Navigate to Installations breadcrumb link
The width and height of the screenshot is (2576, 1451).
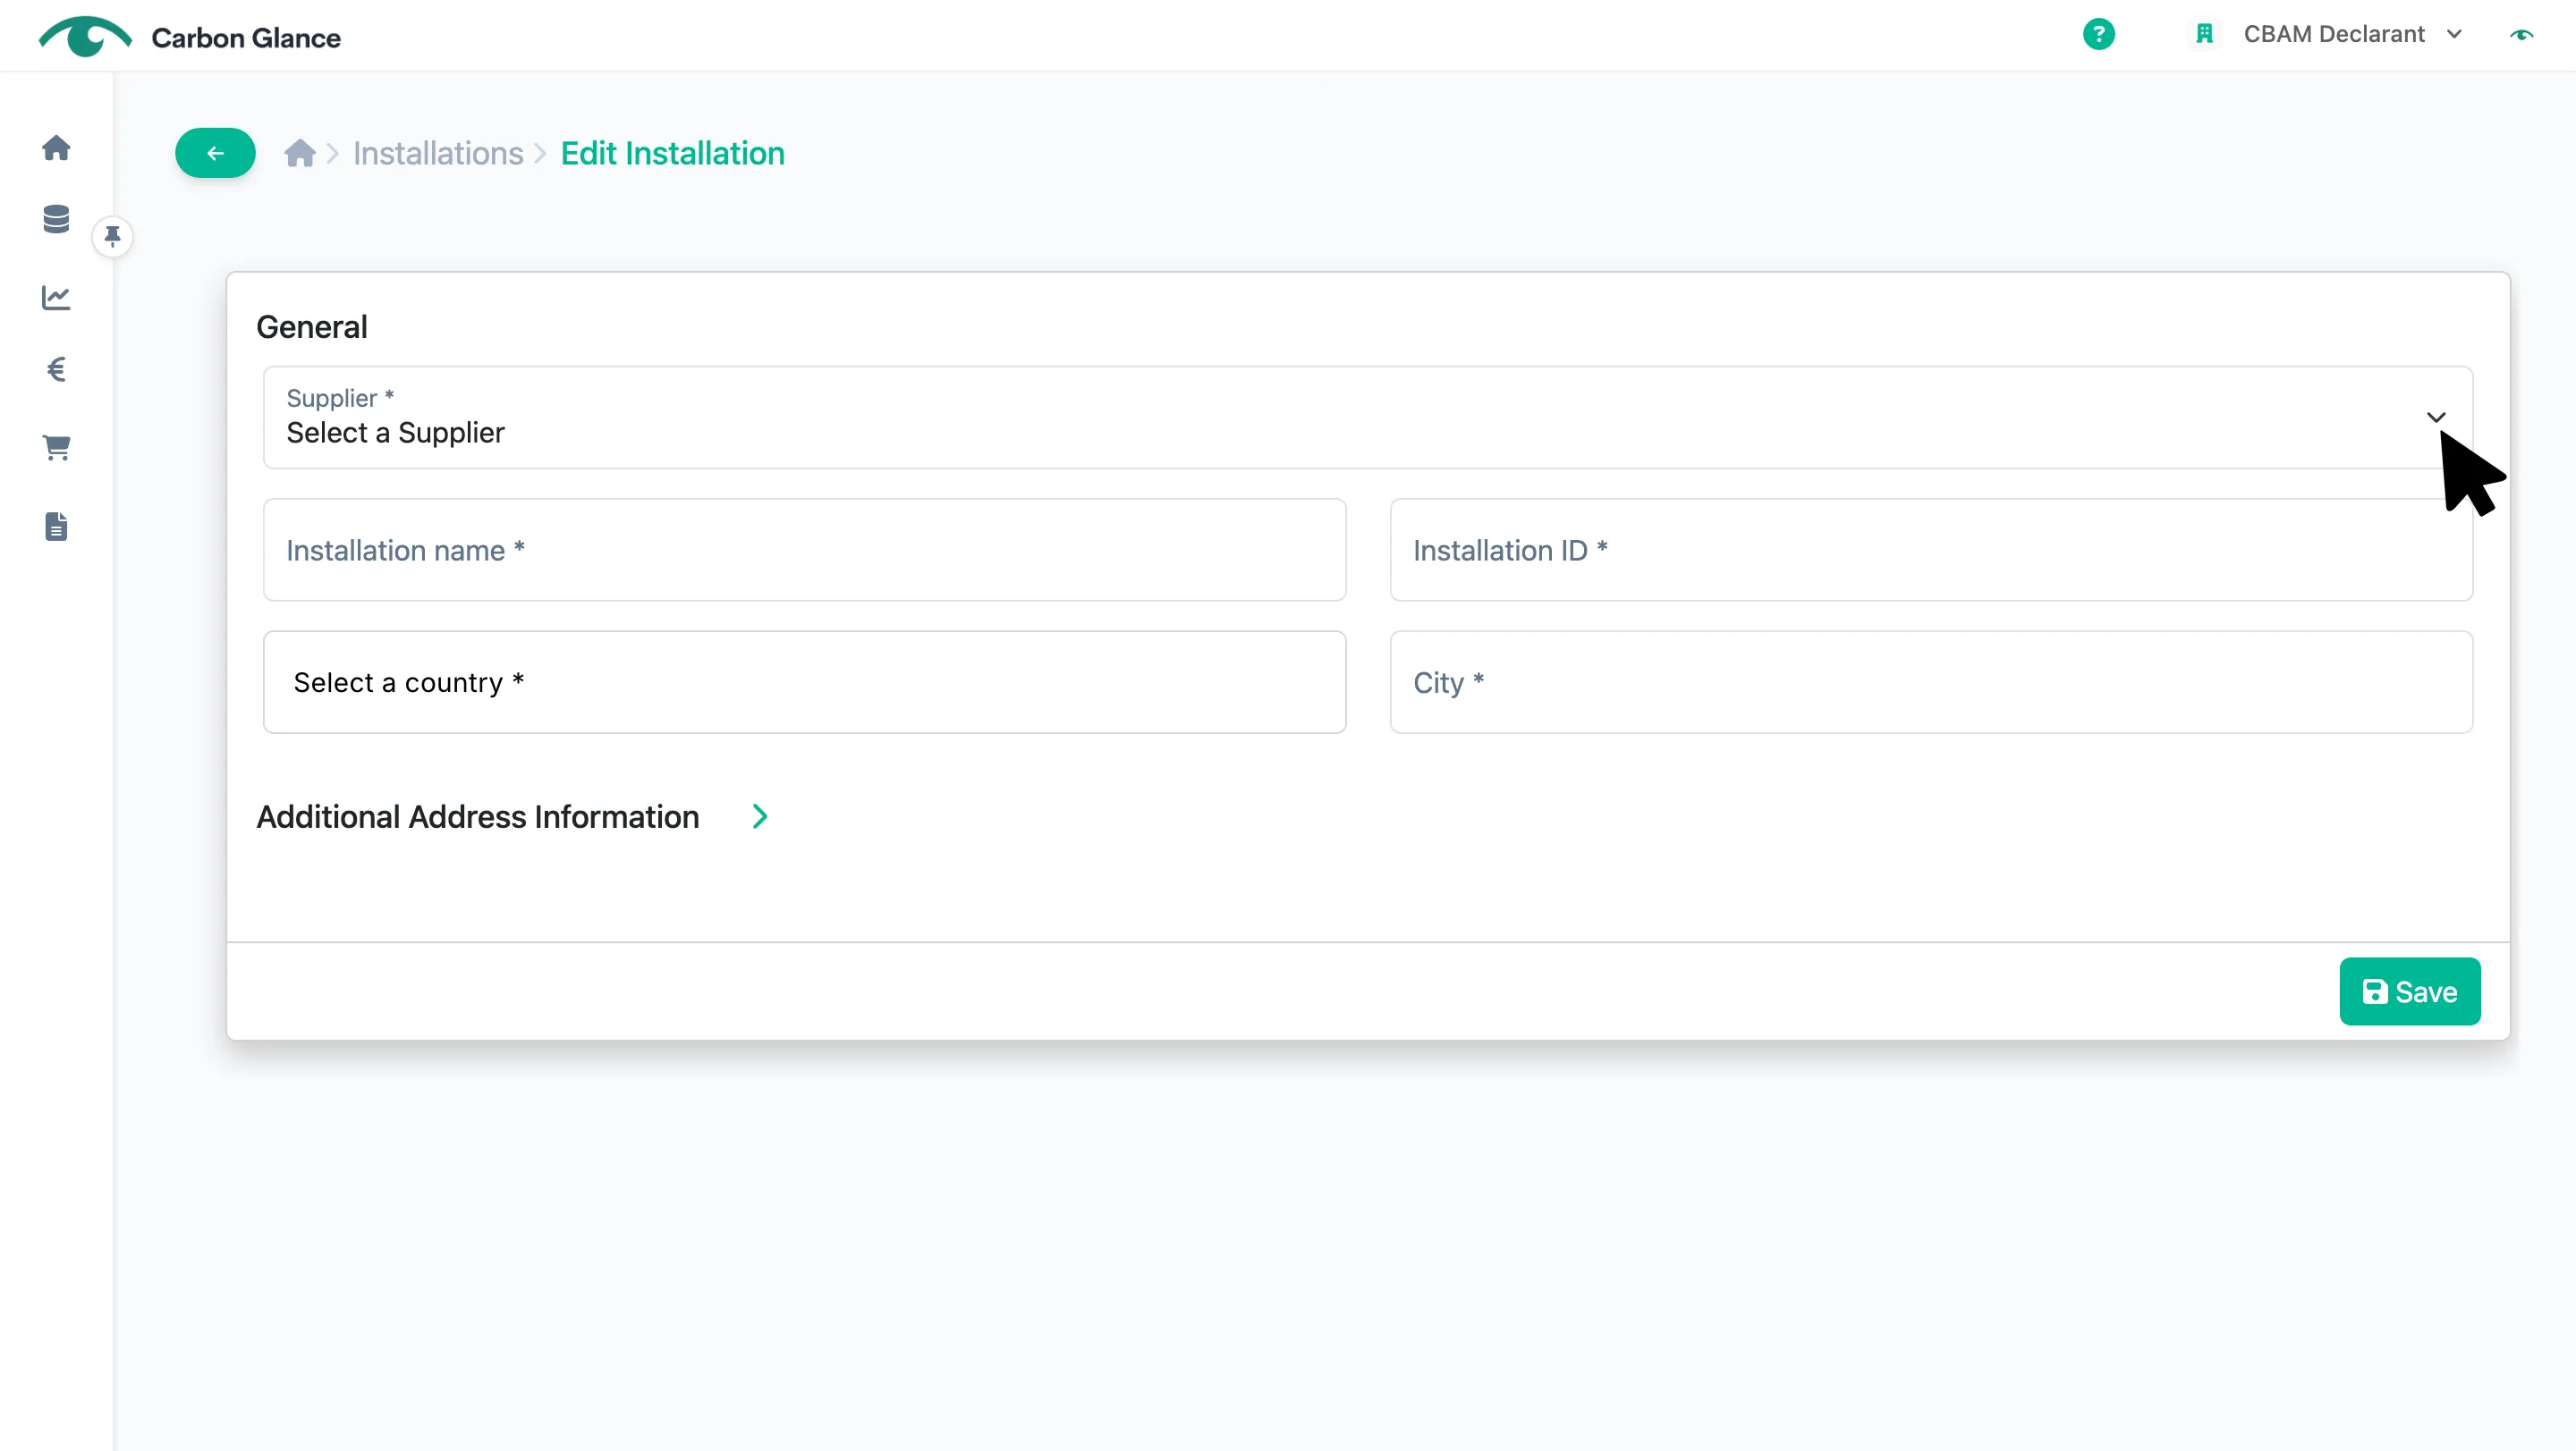pos(438,153)
